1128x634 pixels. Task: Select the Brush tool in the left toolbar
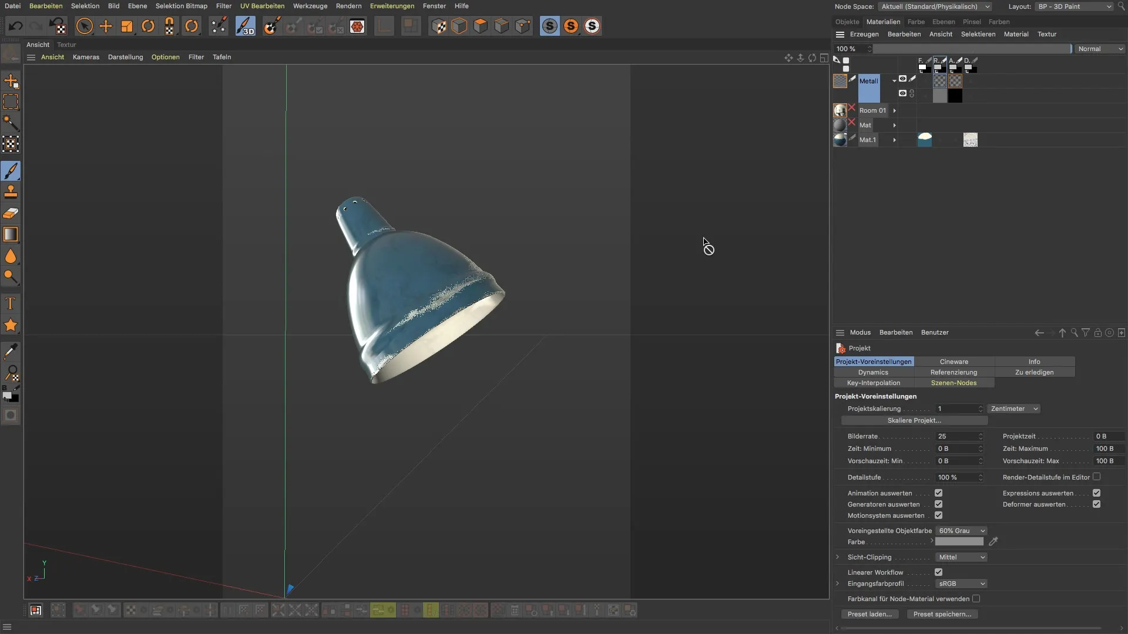pos(11,171)
